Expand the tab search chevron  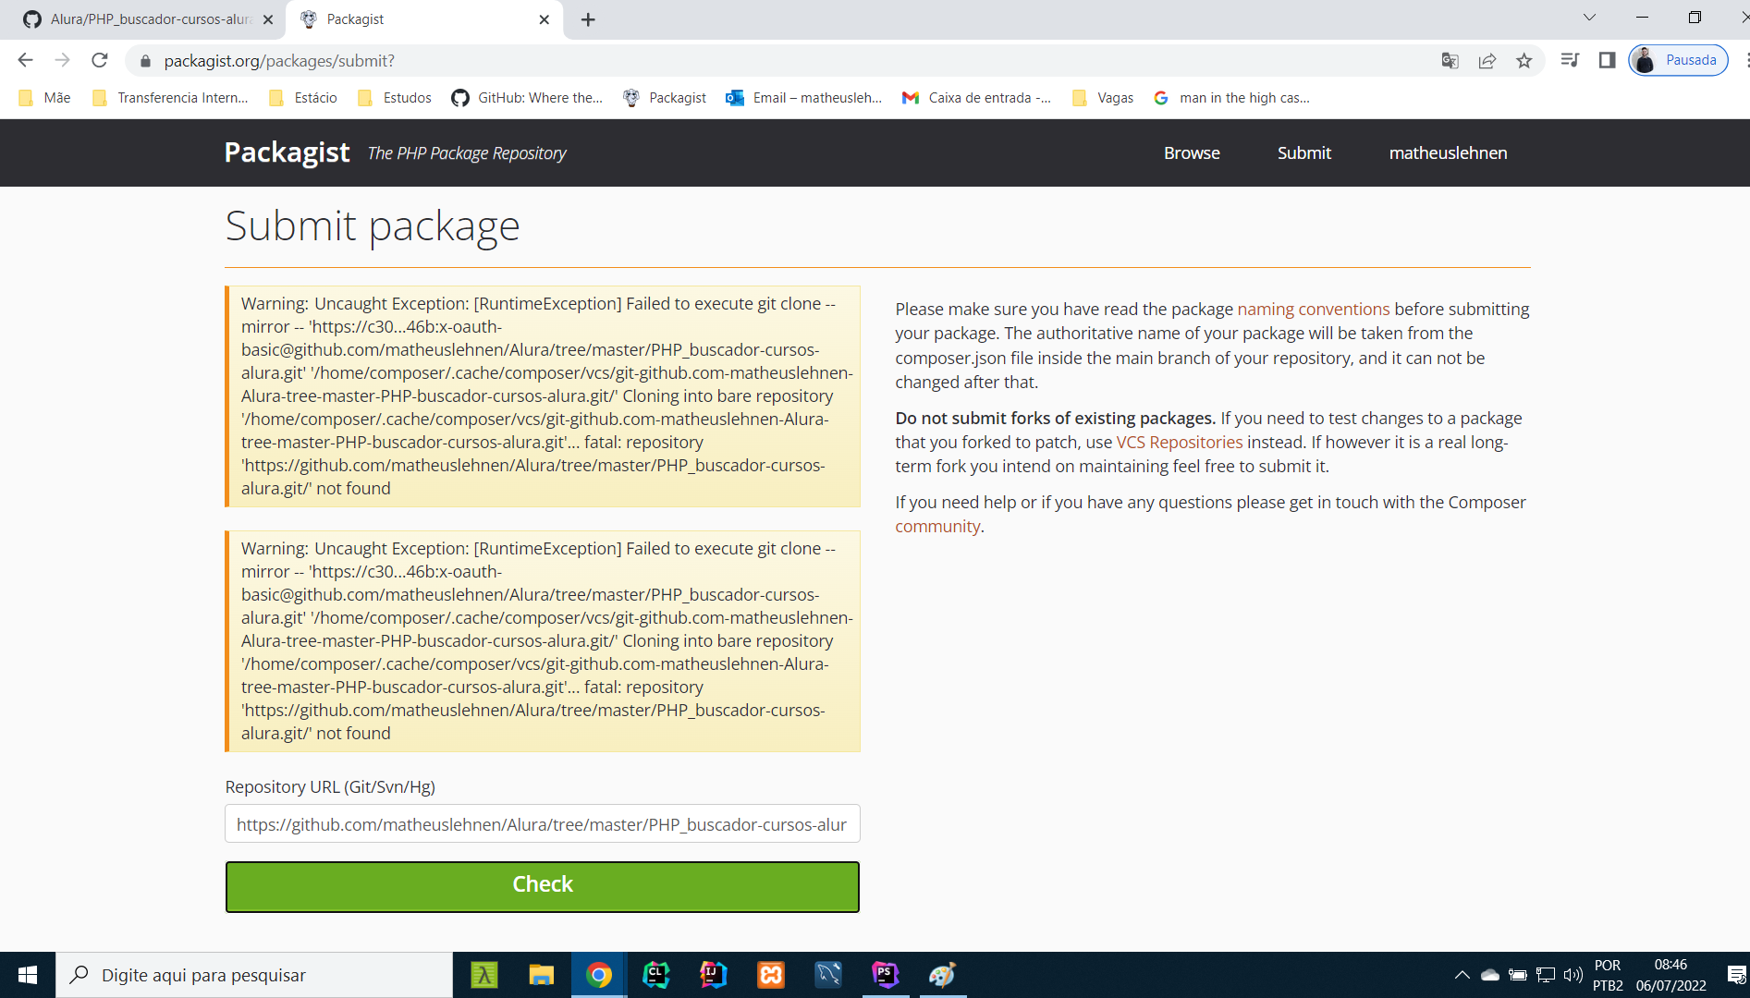click(x=1589, y=18)
